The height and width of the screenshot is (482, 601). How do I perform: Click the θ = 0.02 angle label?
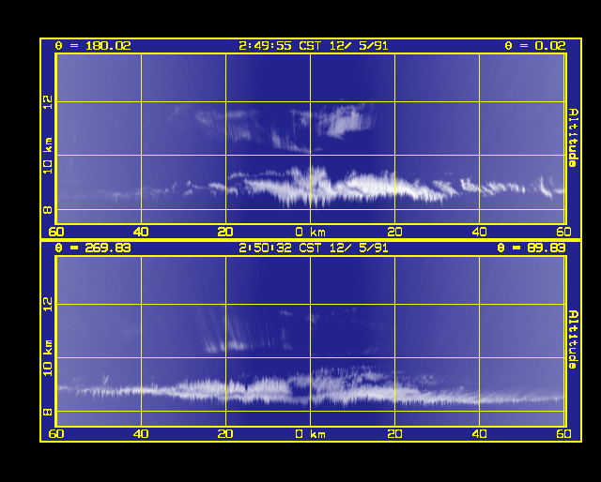[535, 46]
